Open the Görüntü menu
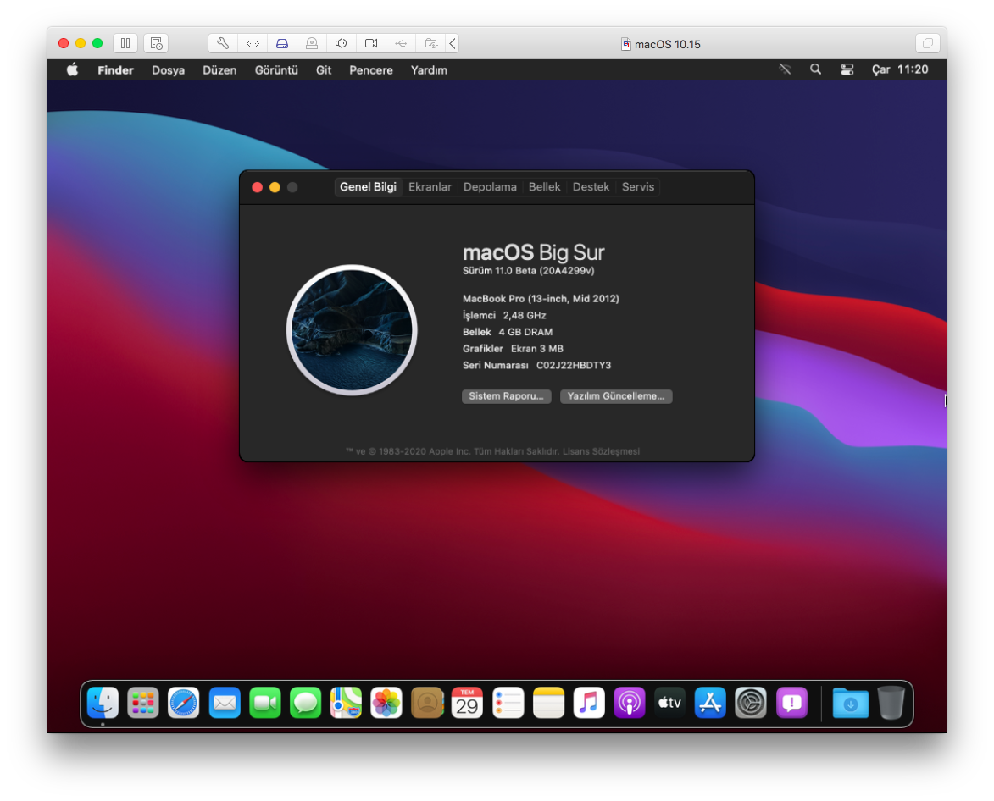 [276, 70]
